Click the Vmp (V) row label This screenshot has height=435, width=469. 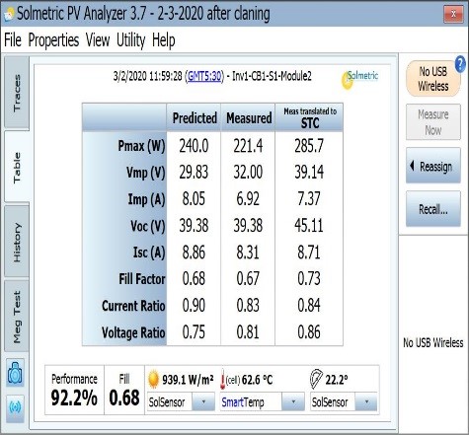(x=145, y=172)
